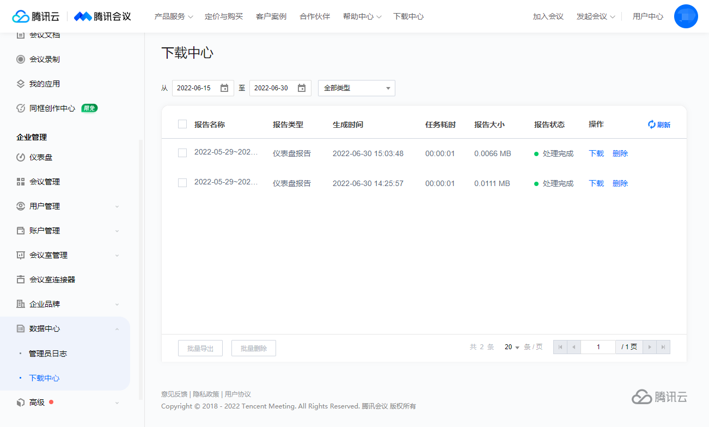Viewport: 709px width, 427px height.
Task: Click the 同框创作中心 icon
Action: (21, 108)
